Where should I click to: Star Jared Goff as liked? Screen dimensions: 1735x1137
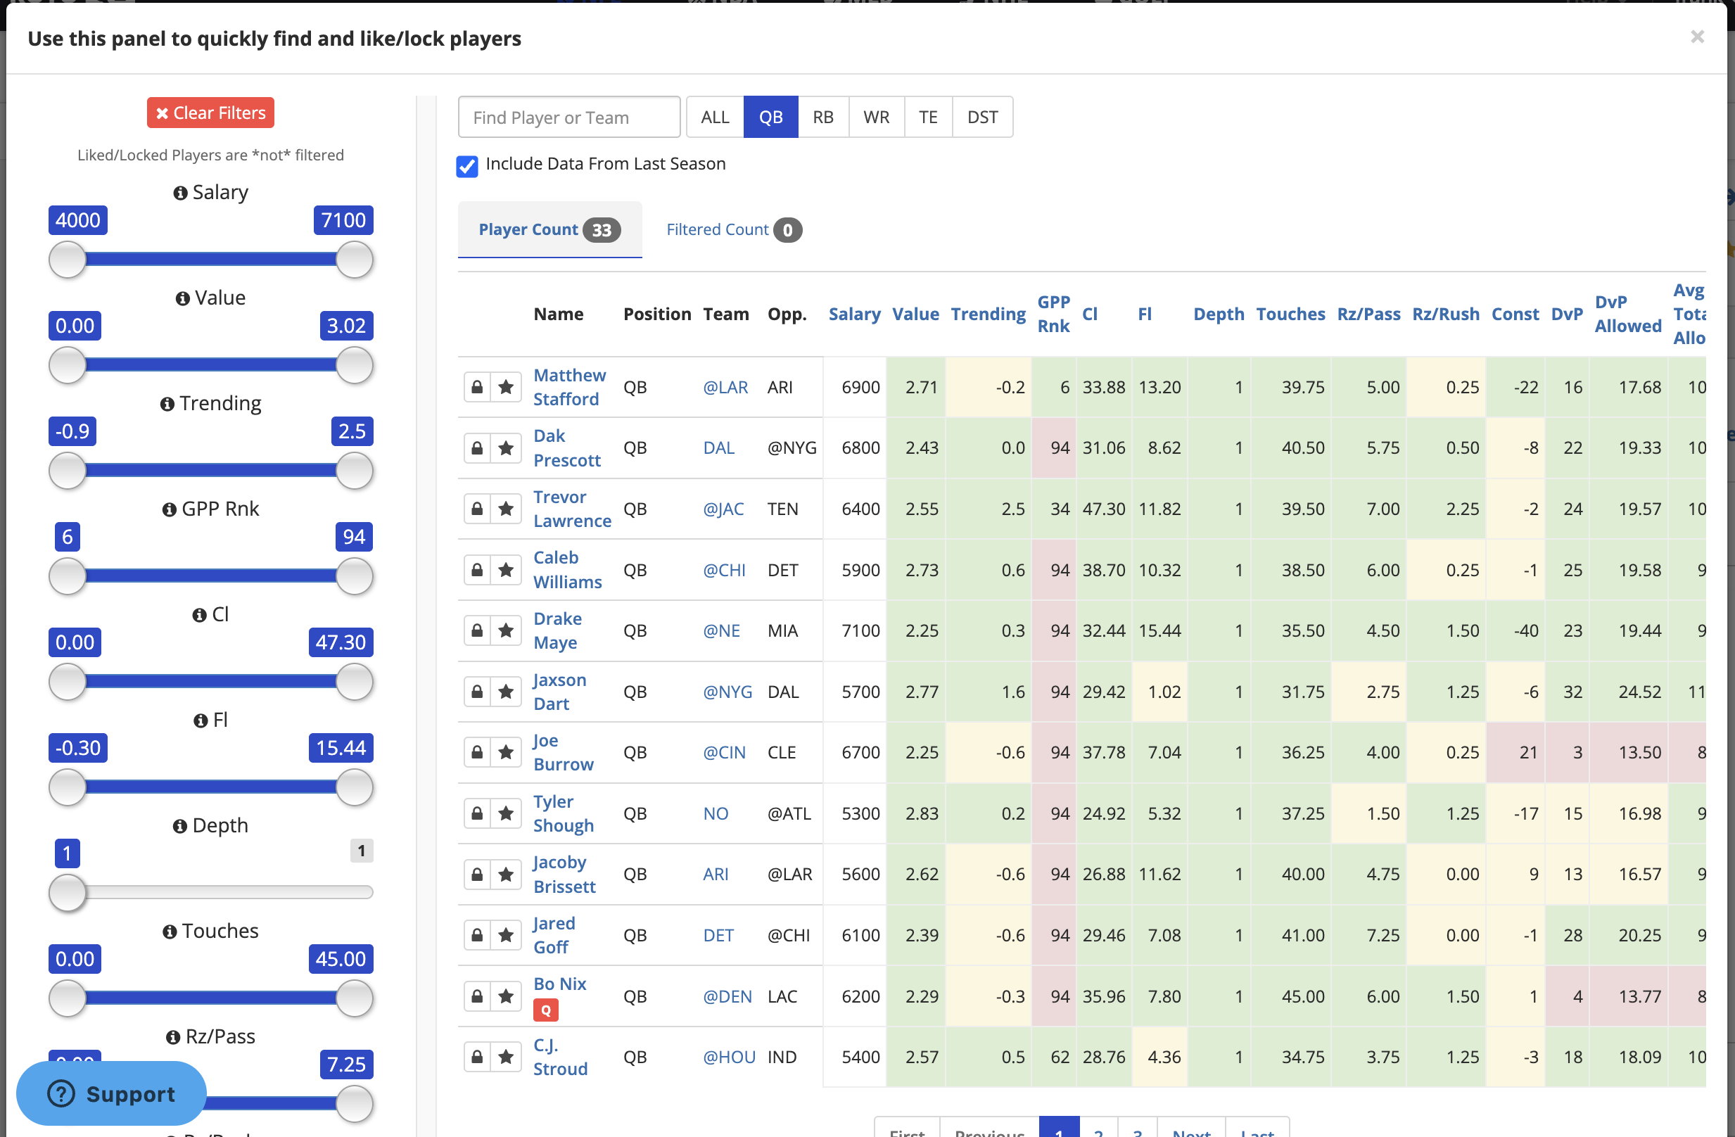click(x=506, y=935)
